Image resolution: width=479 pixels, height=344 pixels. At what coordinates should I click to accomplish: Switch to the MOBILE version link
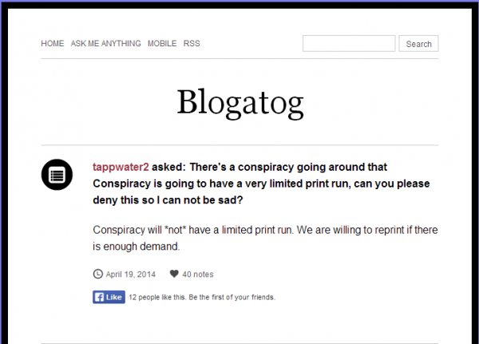pyautogui.click(x=162, y=43)
